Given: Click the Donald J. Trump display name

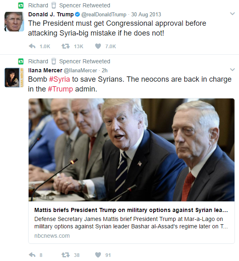Looking at the screenshot, I should click(51, 14).
